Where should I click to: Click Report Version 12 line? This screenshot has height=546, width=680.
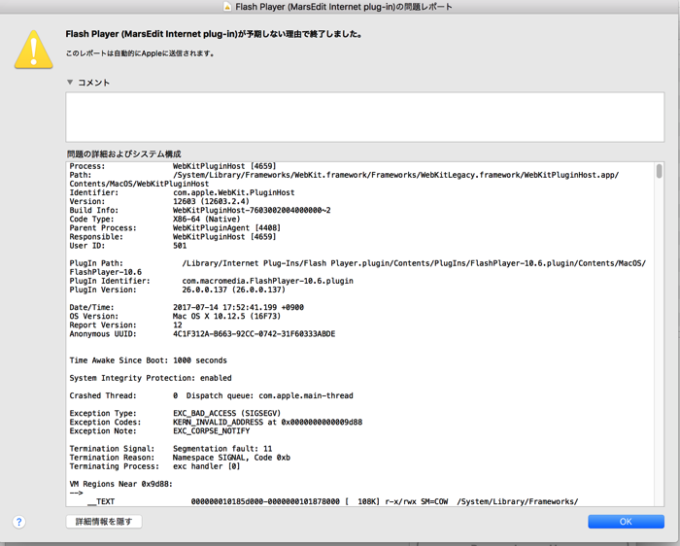coord(125,324)
